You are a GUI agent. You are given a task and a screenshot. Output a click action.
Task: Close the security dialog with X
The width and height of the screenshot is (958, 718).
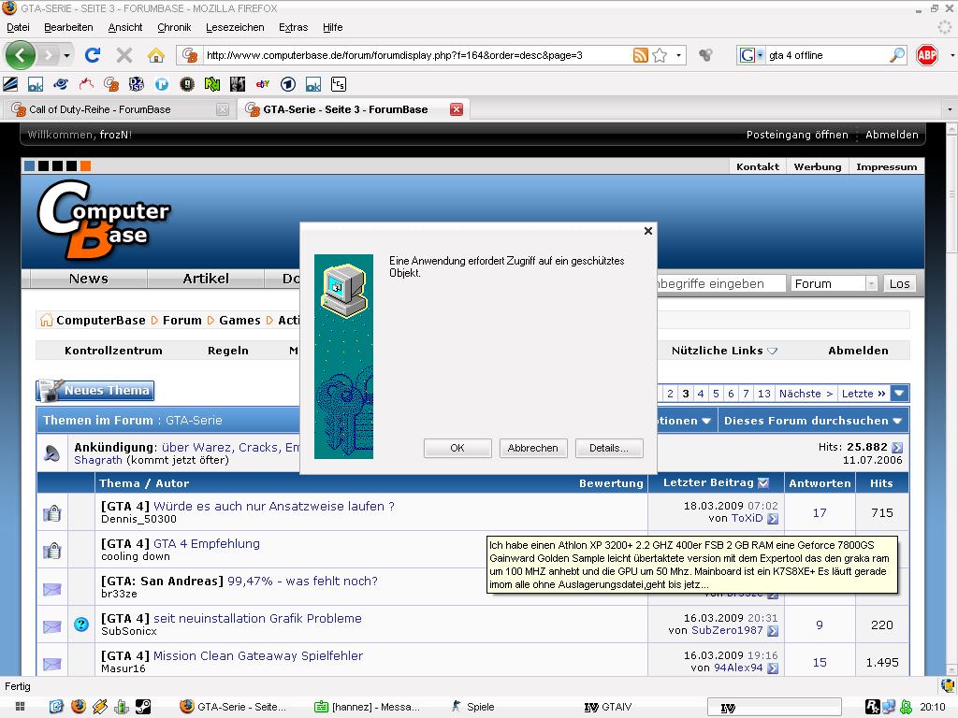click(648, 231)
